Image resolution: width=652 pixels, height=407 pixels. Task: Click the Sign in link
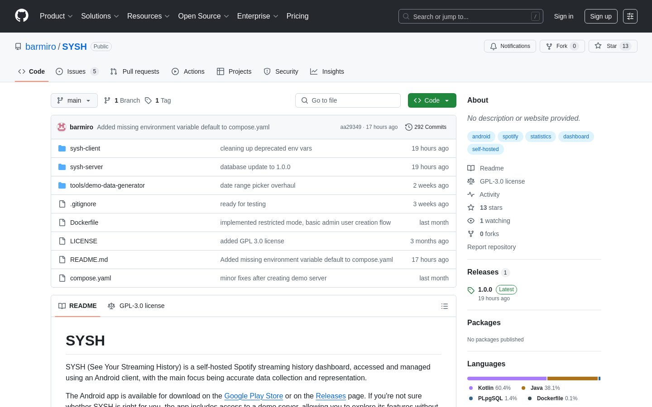tap(564, 16)
